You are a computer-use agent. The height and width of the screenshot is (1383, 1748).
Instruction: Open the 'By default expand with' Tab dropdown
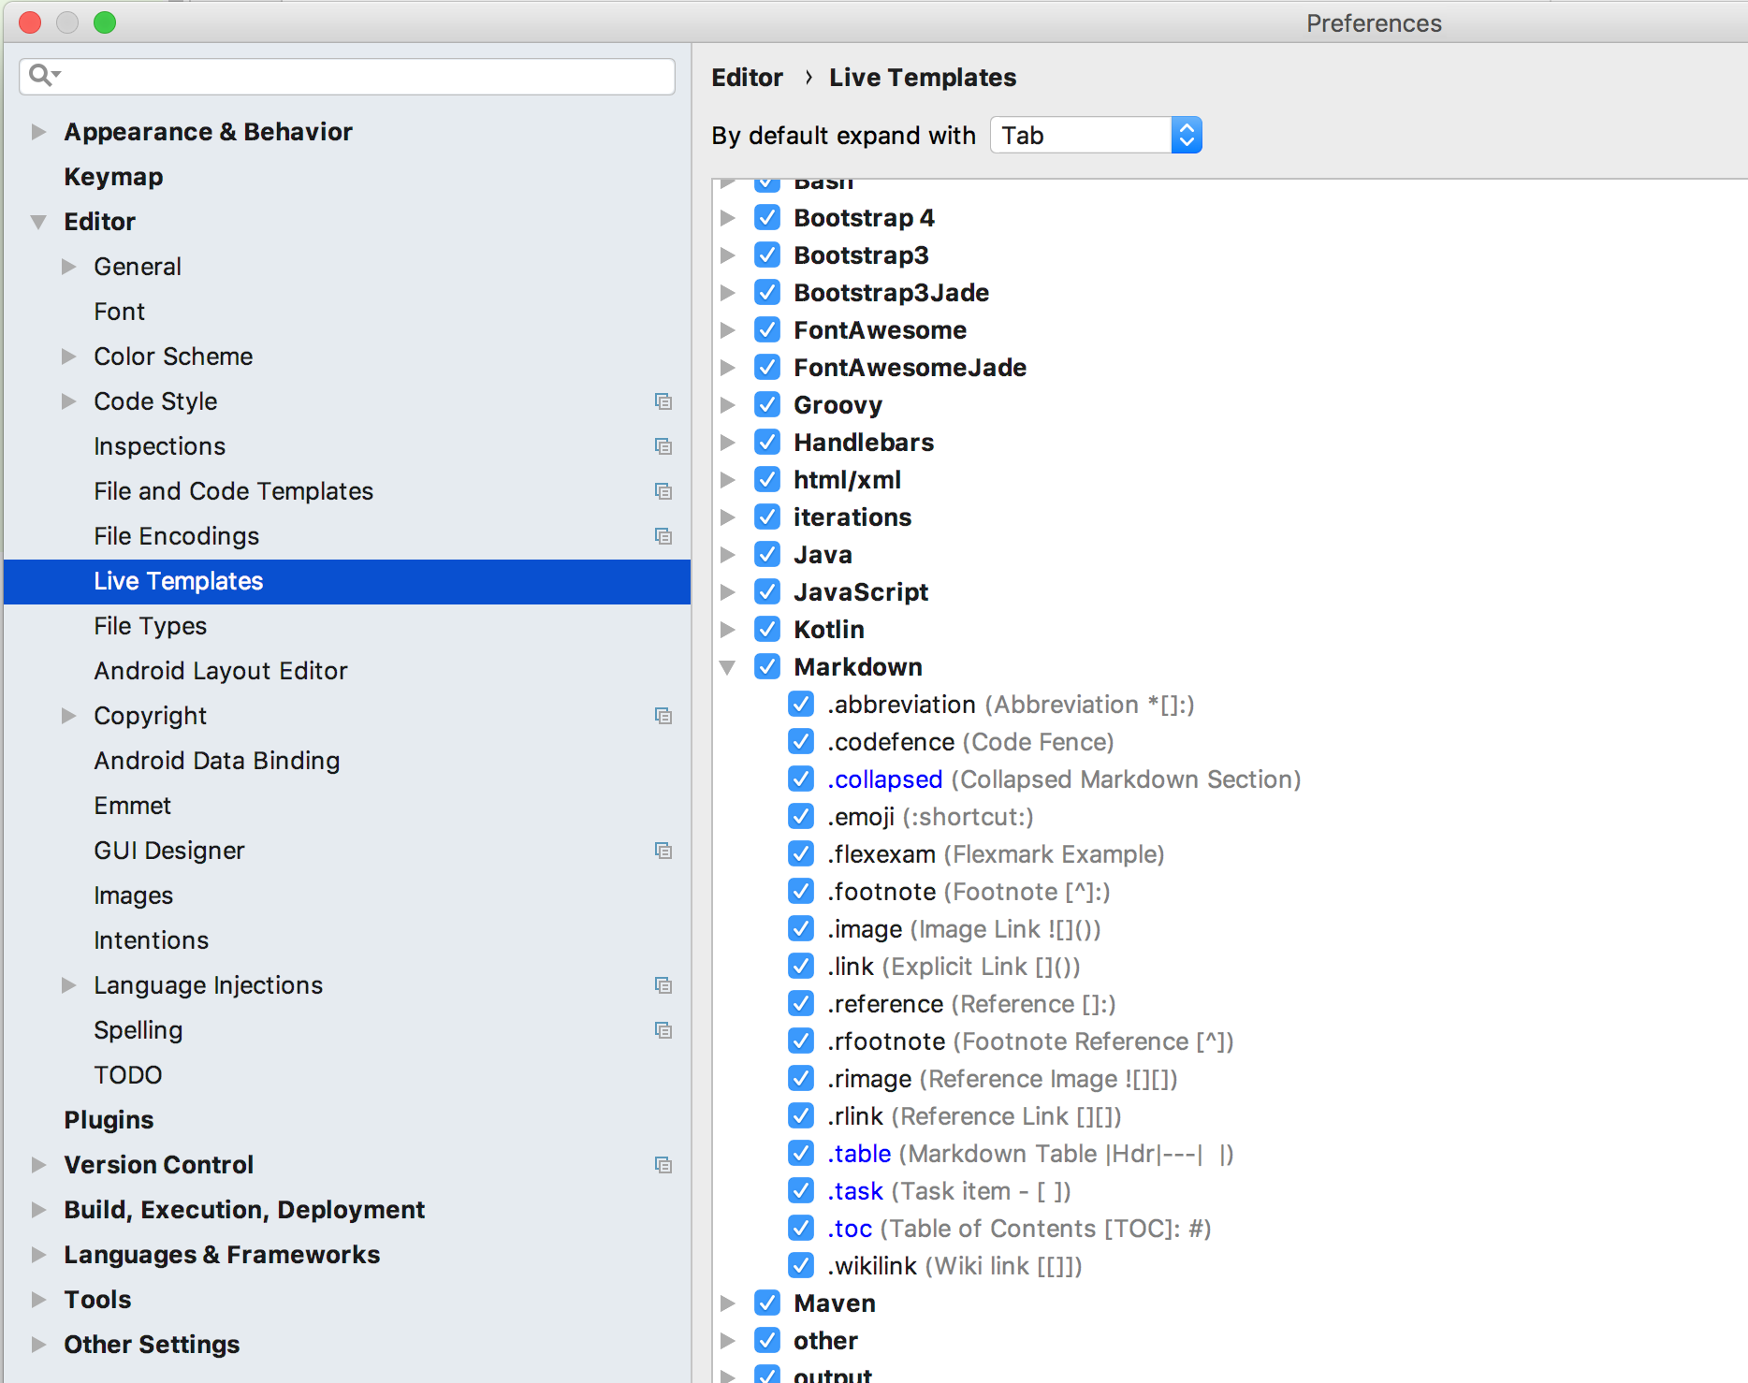(1096, 136)
